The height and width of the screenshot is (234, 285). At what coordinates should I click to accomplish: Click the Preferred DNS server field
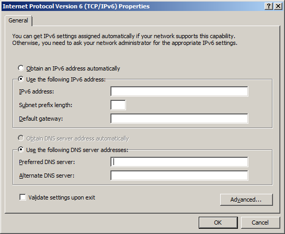point(179,162)
